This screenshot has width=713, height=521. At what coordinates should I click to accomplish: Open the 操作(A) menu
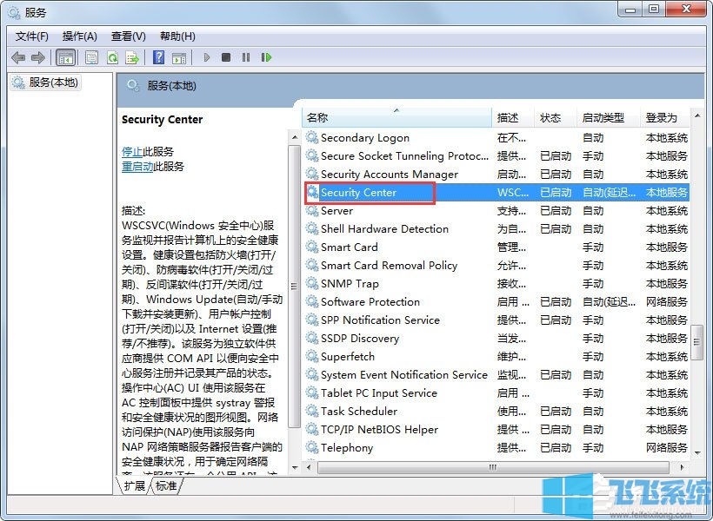point(80,36)
